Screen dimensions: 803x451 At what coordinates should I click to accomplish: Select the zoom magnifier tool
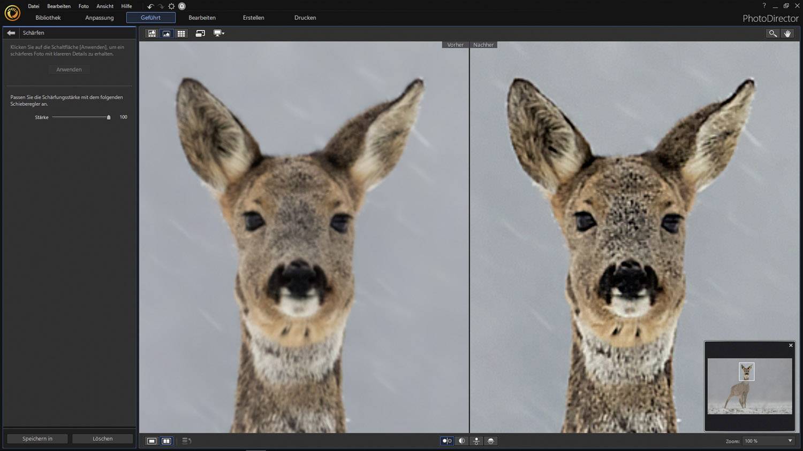pos(772,34)
